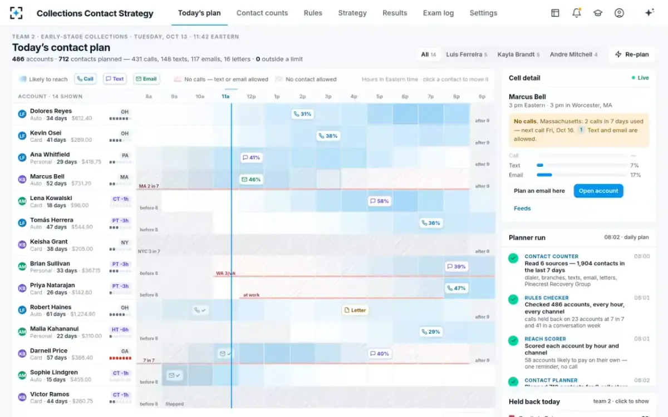Open the Rules tab
Screen dimensions: 668x417
pyautogui.click(x=313, y=13)
